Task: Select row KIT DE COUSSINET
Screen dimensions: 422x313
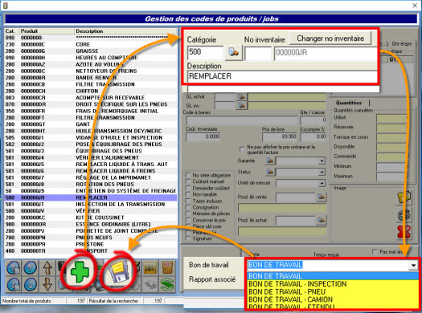Action: [x=90, y=217]
